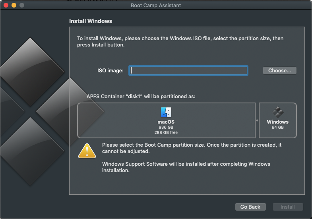Viewport: 312px width, 219px height.
Task: Click the Choose... button for ISO image
Action: tap(279, 71)
